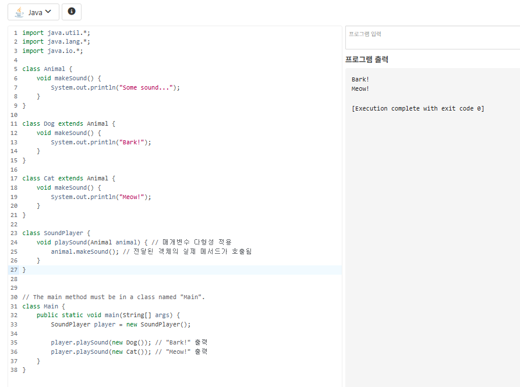Click the "Some sound..." println line
The height and width of the screenshot is (387, 520).
click(115, 87)
